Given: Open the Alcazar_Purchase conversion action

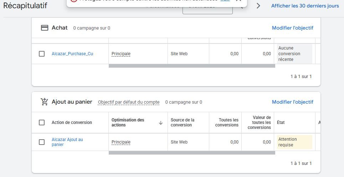Looking at the screenshot, I should (x=72, y=54).
